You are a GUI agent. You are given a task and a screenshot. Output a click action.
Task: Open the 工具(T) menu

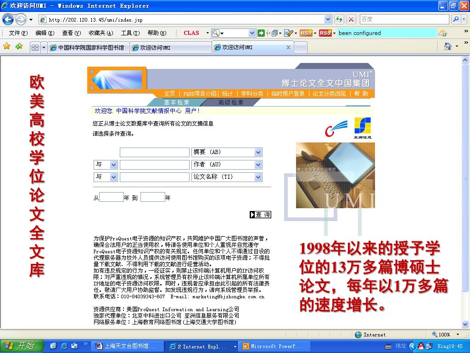[x=130, y=33]
